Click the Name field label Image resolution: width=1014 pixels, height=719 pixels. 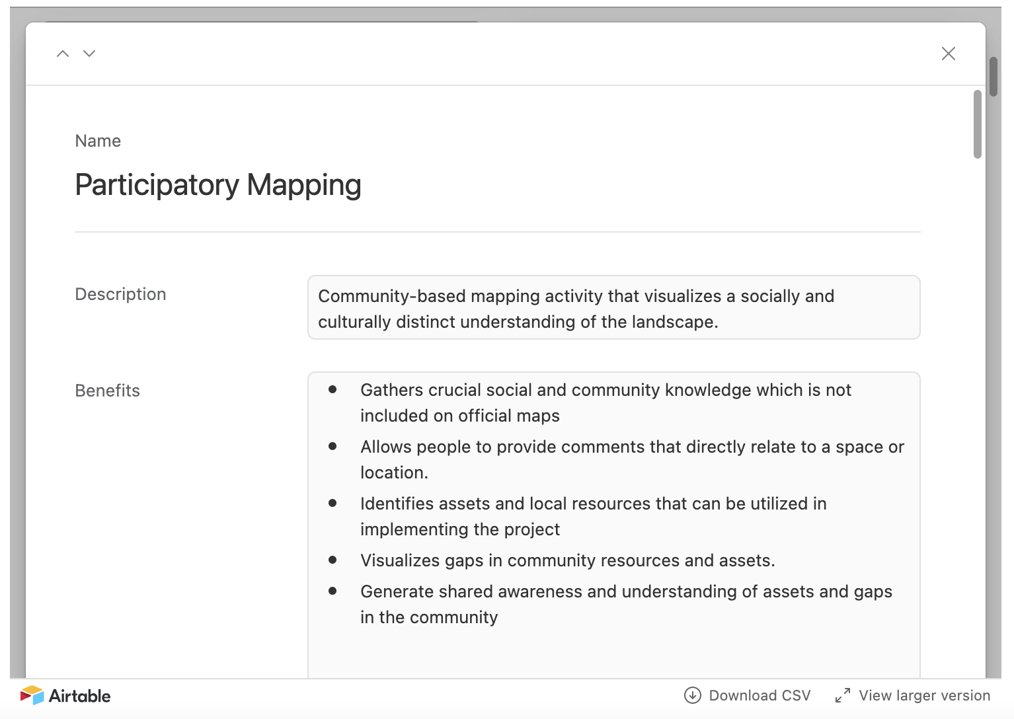[x=98, y=141]
